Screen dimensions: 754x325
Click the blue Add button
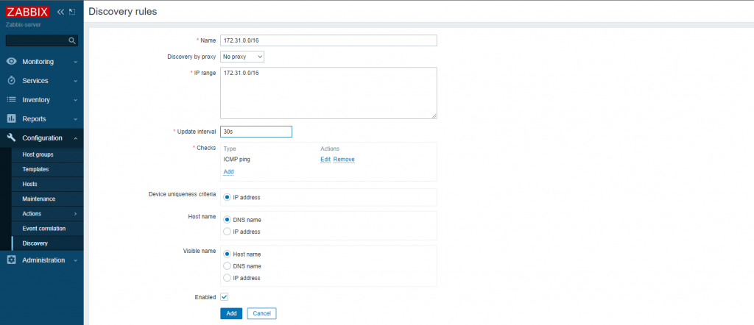[x=231, y=313]
